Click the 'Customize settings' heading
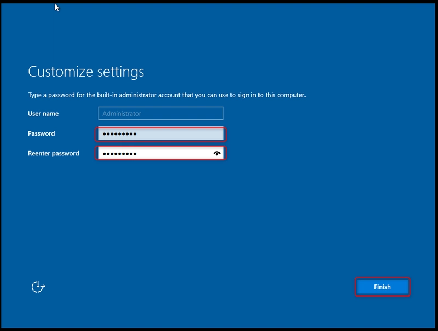Screen dimensions: 438x331 (x=86, y=72)
